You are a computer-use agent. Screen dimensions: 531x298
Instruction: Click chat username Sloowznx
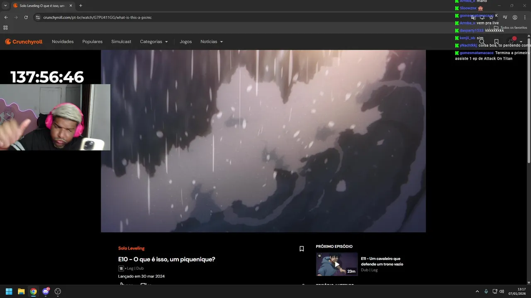tap(468, 8)
